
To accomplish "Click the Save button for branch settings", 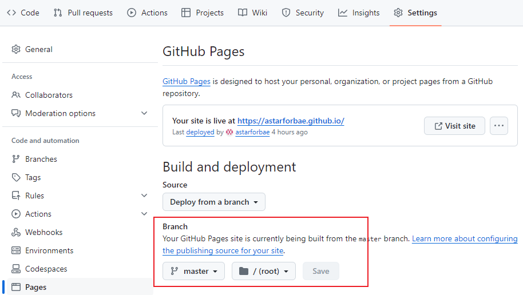I will [320, 271].
